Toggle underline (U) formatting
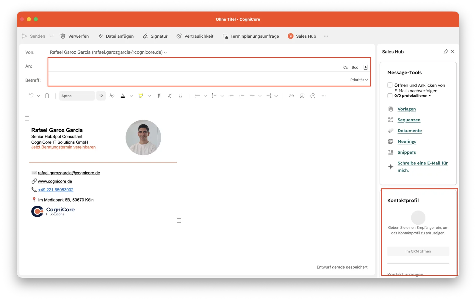Screen dimensions: 476x300 tap(180, 96)
